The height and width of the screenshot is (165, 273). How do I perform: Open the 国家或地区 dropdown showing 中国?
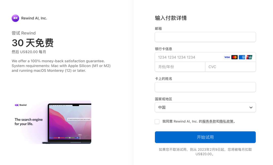(x=205, y=107)
